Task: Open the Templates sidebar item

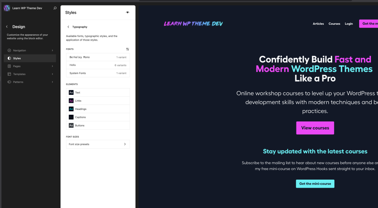Action: [x=30, y=74]
